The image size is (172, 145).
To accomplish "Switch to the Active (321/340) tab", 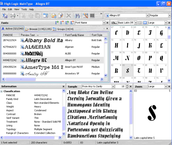I will pos(13,29).
